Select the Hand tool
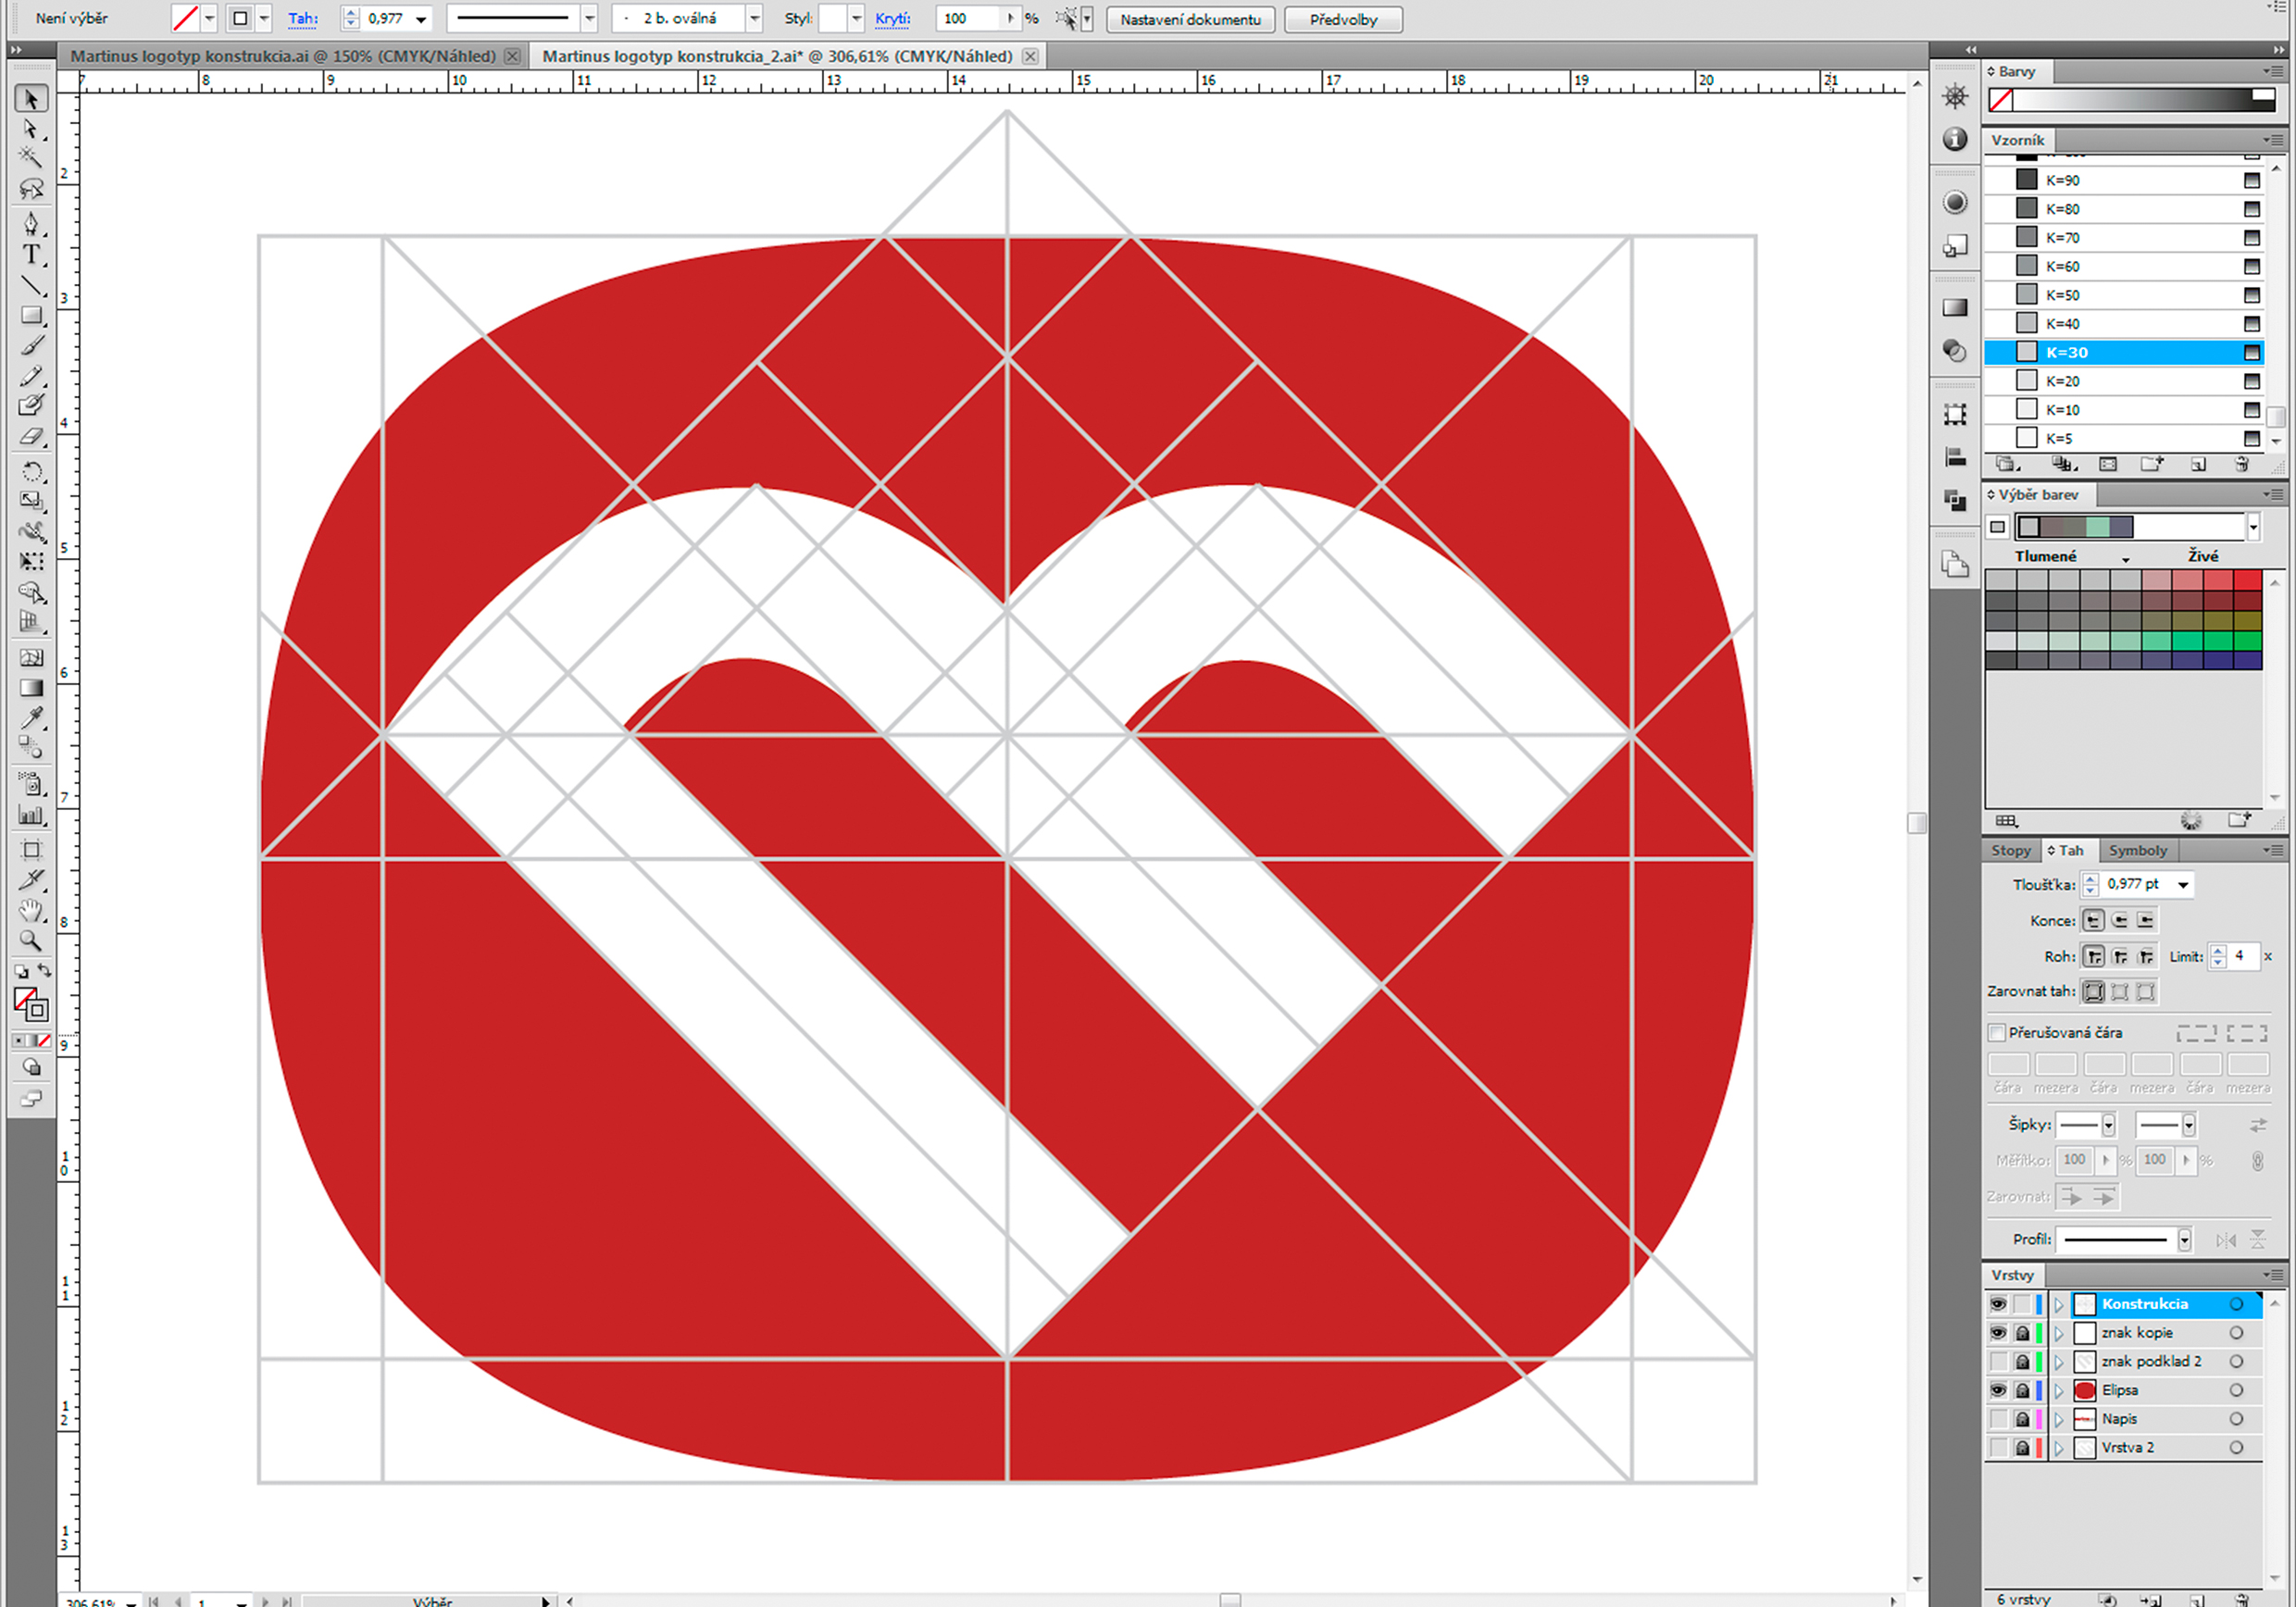This screenshot has width=2296, height=1607. tap(31, 910)
